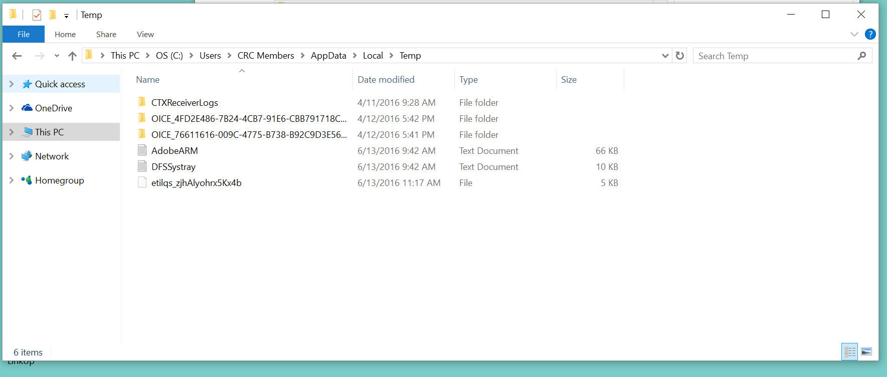Viewport: 887px width, 377px height.
Task: Switch to Details view layout icon
Action: [x=850, y=352]
